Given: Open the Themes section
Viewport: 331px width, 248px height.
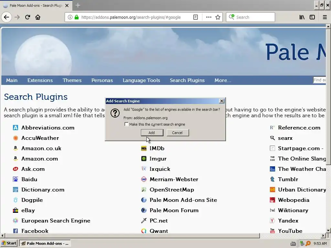Looking at the screenshot, I should pyautogui.click(x=72, y=80).
